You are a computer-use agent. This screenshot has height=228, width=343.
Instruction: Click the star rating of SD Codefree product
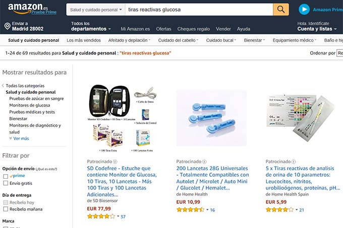101,216
